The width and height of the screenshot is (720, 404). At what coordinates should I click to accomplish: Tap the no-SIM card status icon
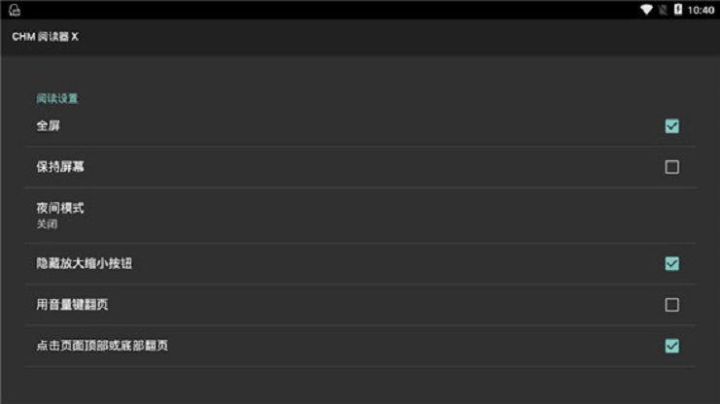pos(663,10)
